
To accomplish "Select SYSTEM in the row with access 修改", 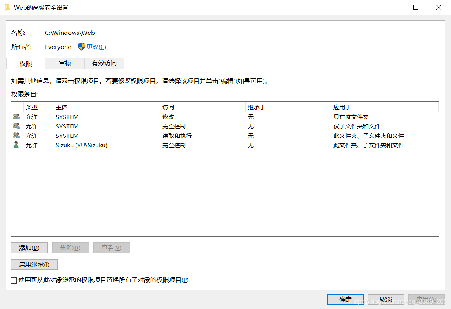I will click(x=67, y=117).
